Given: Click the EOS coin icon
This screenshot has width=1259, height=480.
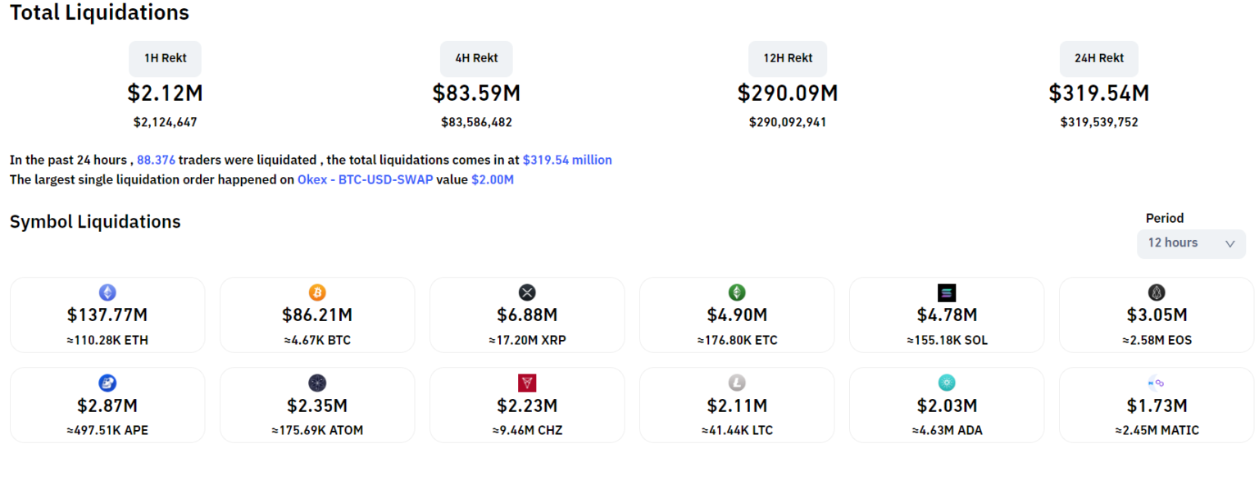Looking at the screenshot, I should point(1157,292).
